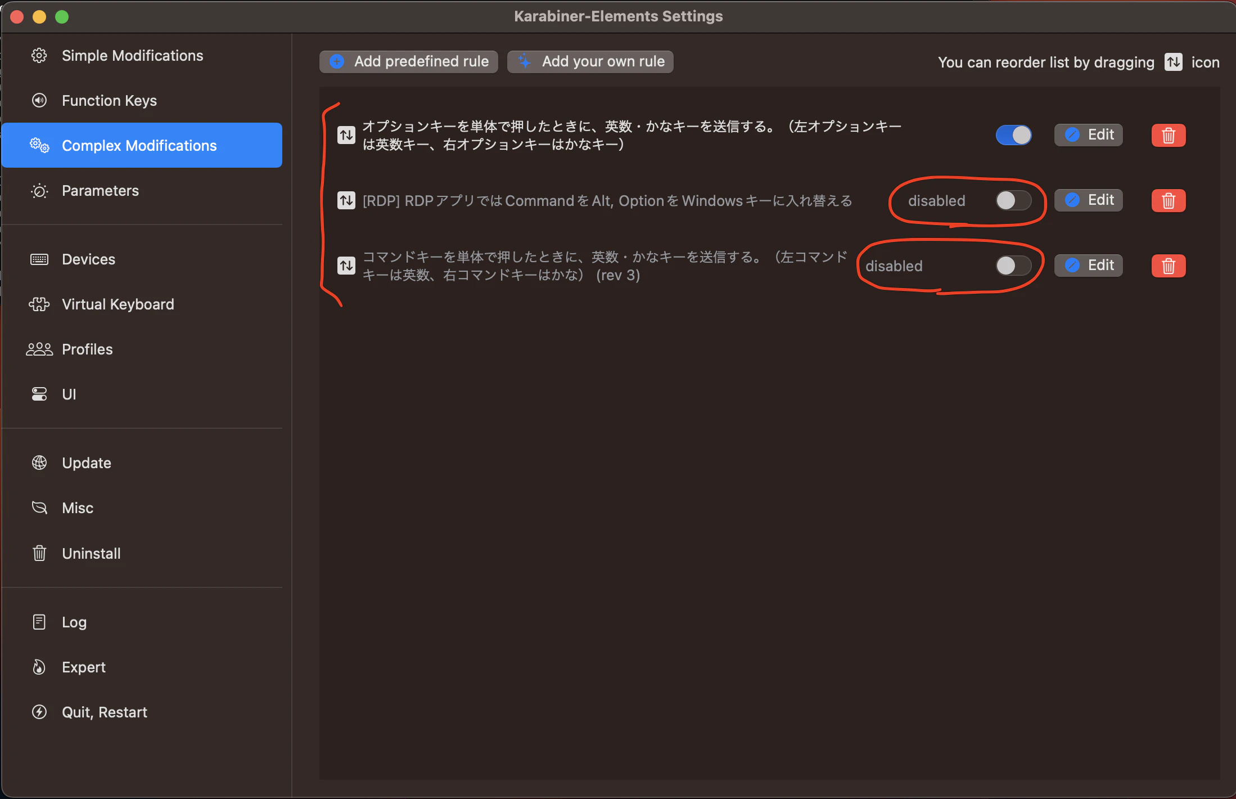Switch to Complex Modifications
The height and width of the screenshot is (799, 1236).
click(x=139, y=145)
